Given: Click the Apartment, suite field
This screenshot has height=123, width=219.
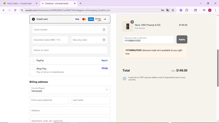Looking at the screenshot, I should point(70,120).
